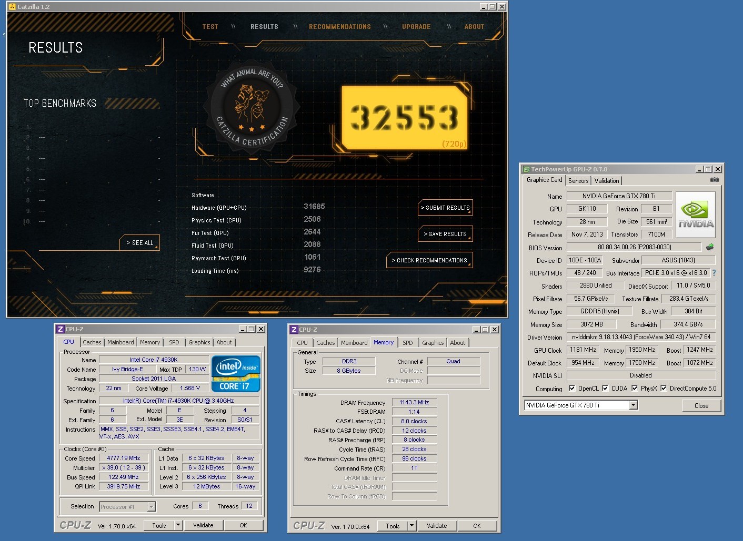Switch to Caches tab in left CPU-Z window
Image resolution: width=743 pixels, height=541 pixels.
point(92,342)
